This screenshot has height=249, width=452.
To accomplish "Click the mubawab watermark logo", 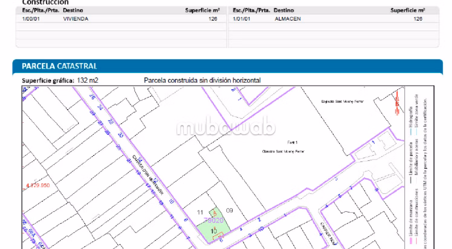I will tap(226, 127).
